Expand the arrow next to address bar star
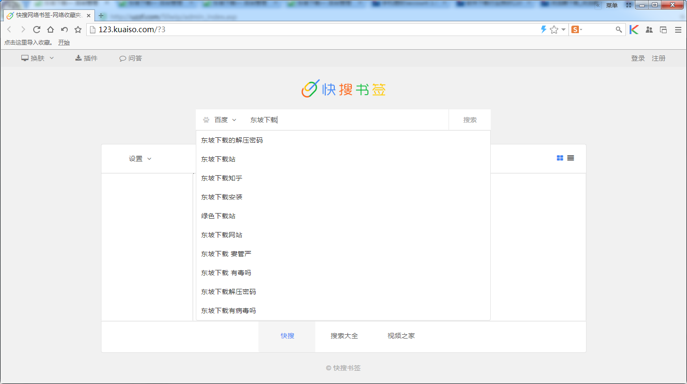Image resolution: width=687 pixels, height=384 pixels. (x=563, y=29)
